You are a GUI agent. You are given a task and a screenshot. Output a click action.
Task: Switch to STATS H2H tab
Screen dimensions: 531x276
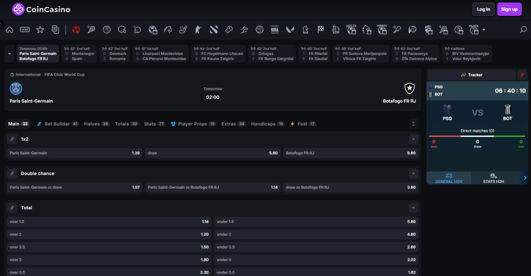pyautogui.click(x=494, y=178)
